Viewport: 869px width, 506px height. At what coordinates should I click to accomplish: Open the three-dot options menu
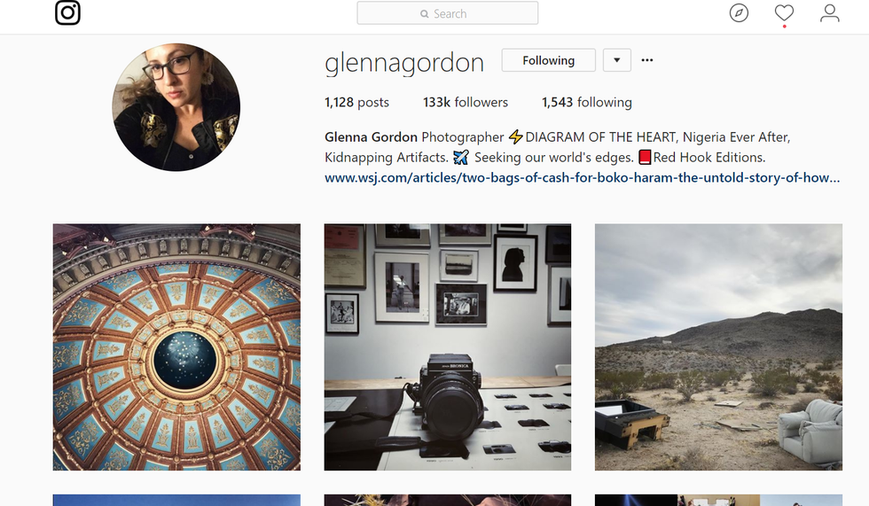[647, 59]
